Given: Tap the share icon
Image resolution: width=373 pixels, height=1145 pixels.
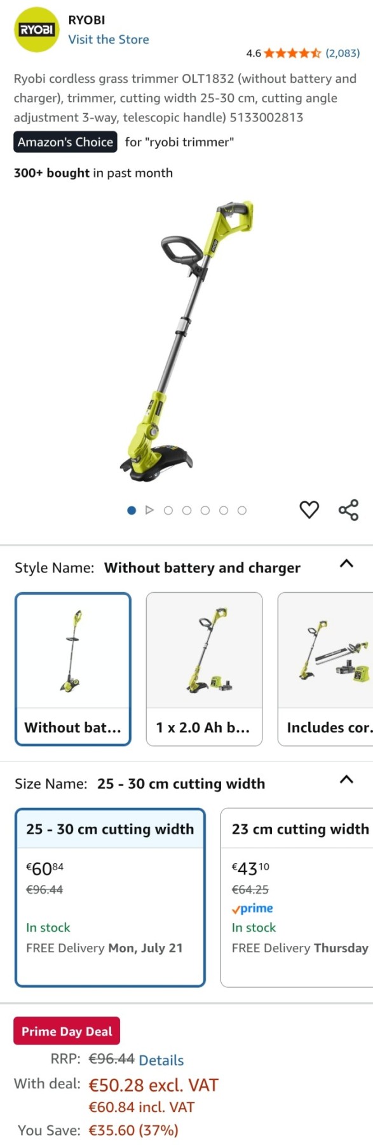Looking at the screenshot, I should click(x=348, y=510).
